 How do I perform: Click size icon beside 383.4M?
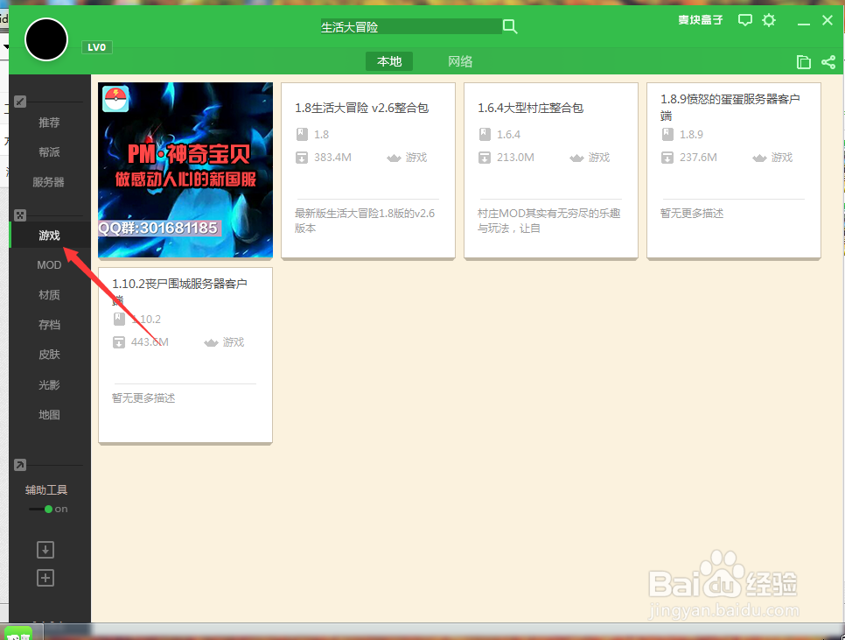tap(302, 158)
